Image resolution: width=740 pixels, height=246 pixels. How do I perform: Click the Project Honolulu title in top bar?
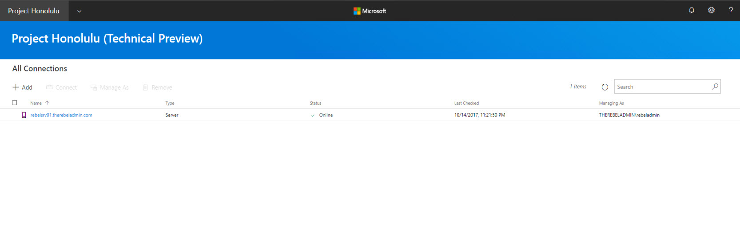(34, 11)
